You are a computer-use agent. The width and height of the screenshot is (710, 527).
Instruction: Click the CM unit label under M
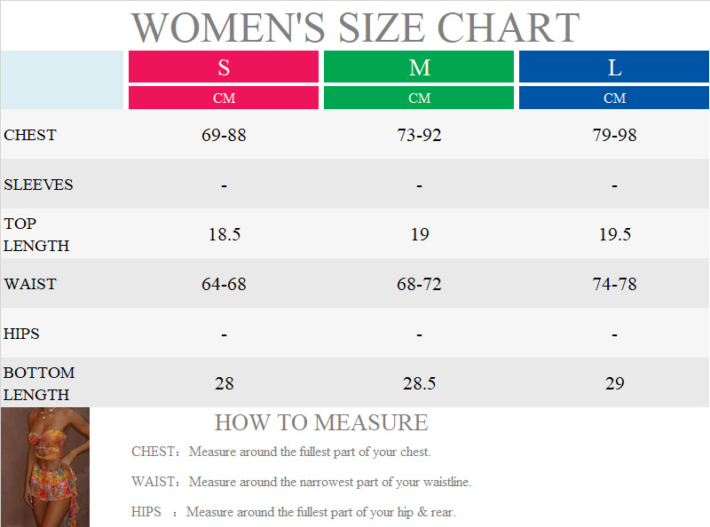point(419,98)
